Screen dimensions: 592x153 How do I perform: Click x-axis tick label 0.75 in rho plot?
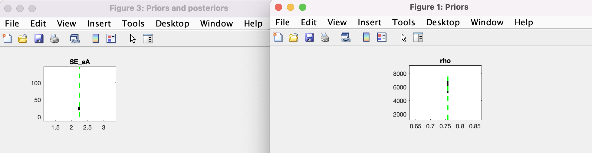[x=445, y=126]
